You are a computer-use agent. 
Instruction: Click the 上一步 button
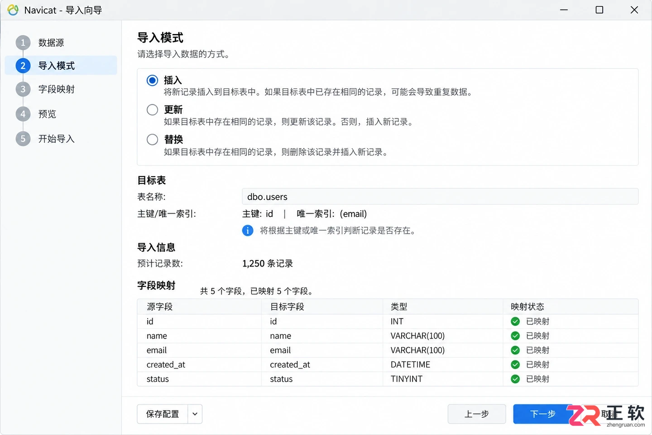click(x=477, y=414)
